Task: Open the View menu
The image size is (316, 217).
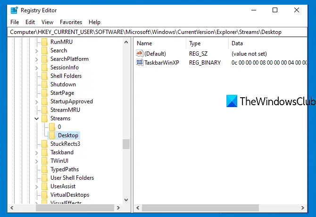Action: point(47,22)
